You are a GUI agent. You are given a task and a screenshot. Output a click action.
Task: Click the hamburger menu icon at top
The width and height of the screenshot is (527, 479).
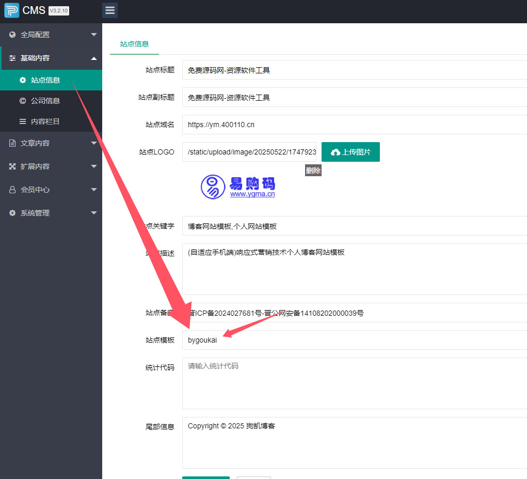pos(109,10)
